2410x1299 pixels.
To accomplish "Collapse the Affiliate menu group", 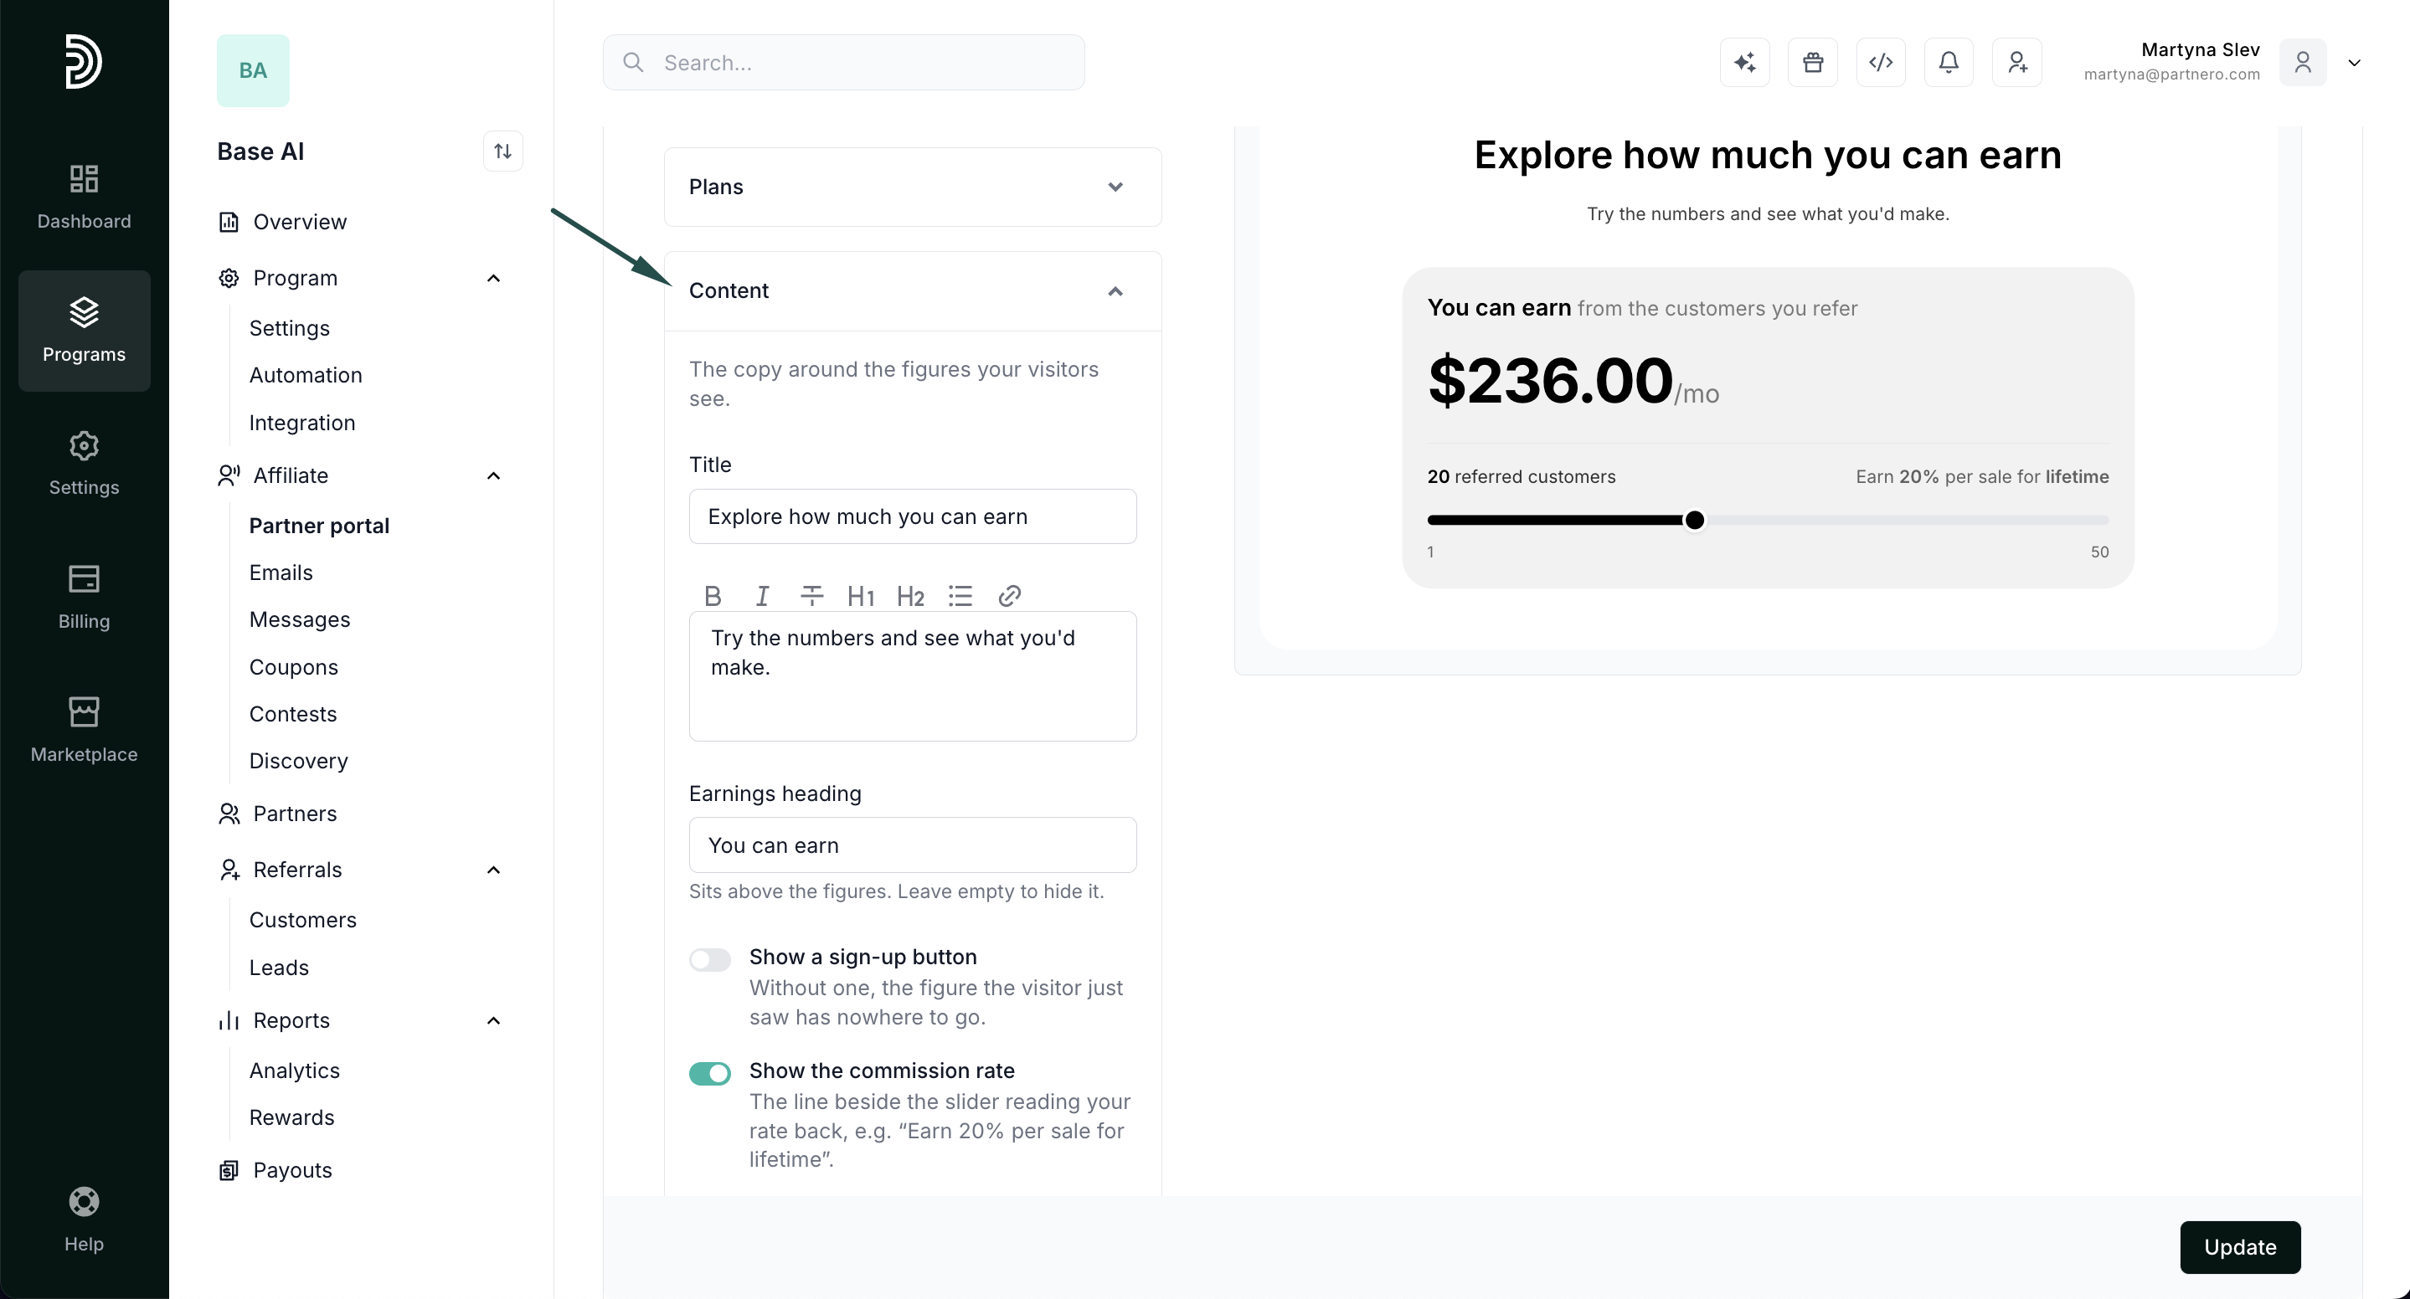I will 494,476.
